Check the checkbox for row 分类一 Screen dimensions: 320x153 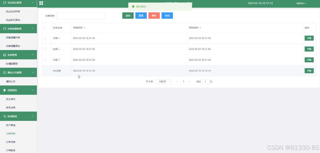[45, 38]
